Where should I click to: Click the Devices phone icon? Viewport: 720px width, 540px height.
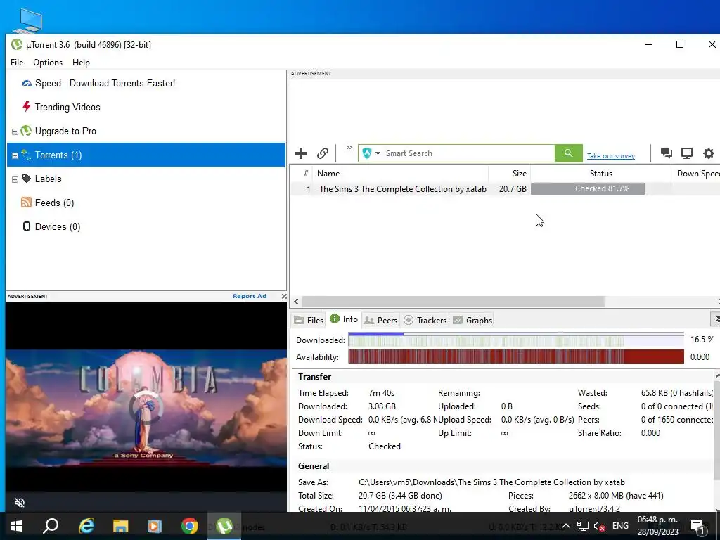click(27, 226)
